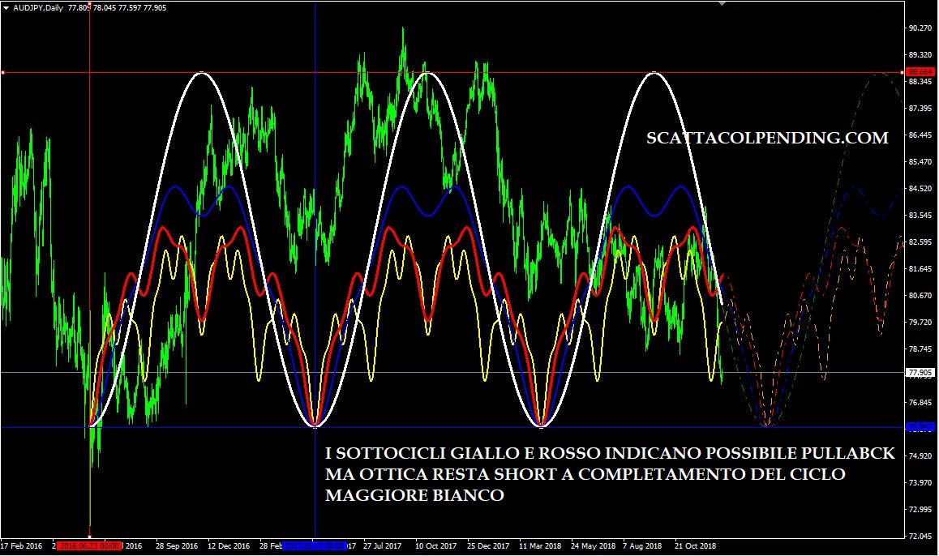The width and height of the screenshot is (939, 556).
Task: Click the 11 Mar 2018 date on axis
Action: (541, 545)
